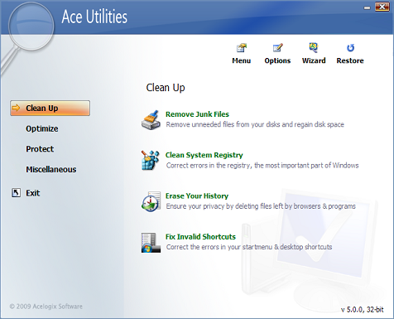The width and height of the screenshot is (394, 319).
Task: Click the Clean System Registry cubes icon
Action: (151, 160)
